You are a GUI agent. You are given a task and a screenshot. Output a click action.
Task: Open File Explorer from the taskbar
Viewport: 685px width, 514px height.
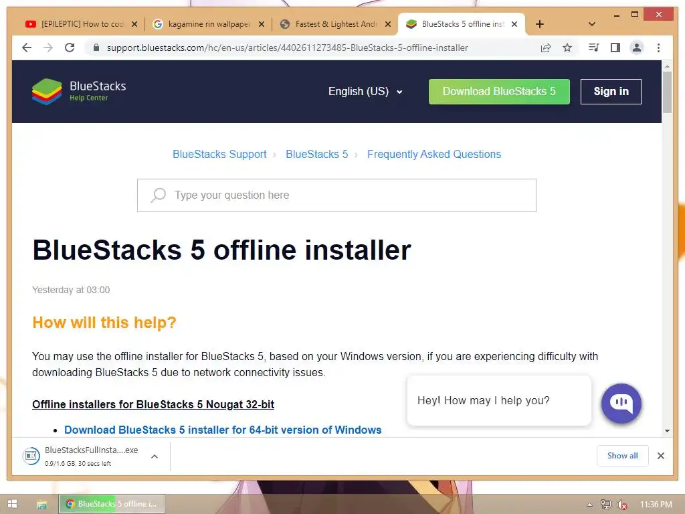(x=41, y=505)
